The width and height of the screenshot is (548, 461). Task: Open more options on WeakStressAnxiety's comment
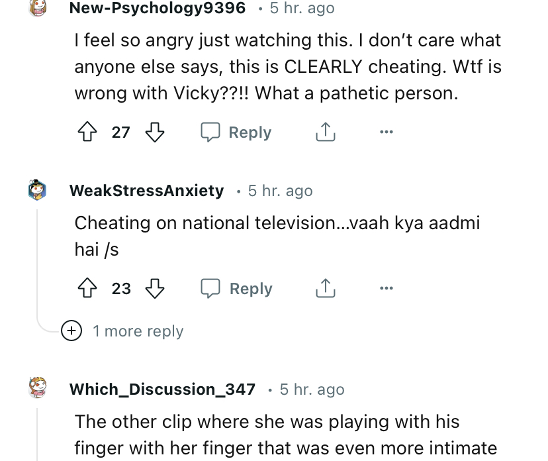click(x=387, y=289)
